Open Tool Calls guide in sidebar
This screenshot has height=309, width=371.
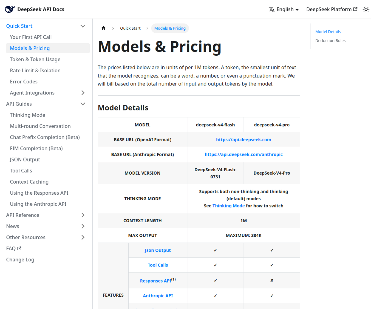(x=21, y=170)
